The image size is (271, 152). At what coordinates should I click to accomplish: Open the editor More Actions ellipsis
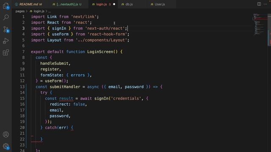pos(265,4)
